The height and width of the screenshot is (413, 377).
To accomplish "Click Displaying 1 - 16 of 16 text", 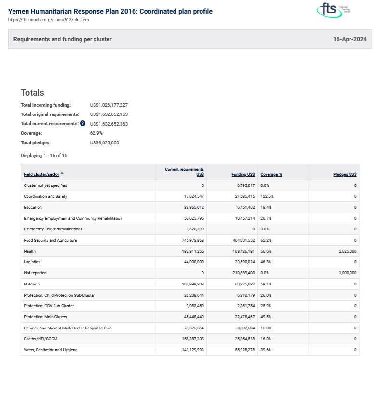I will click(x=44, y=156).
